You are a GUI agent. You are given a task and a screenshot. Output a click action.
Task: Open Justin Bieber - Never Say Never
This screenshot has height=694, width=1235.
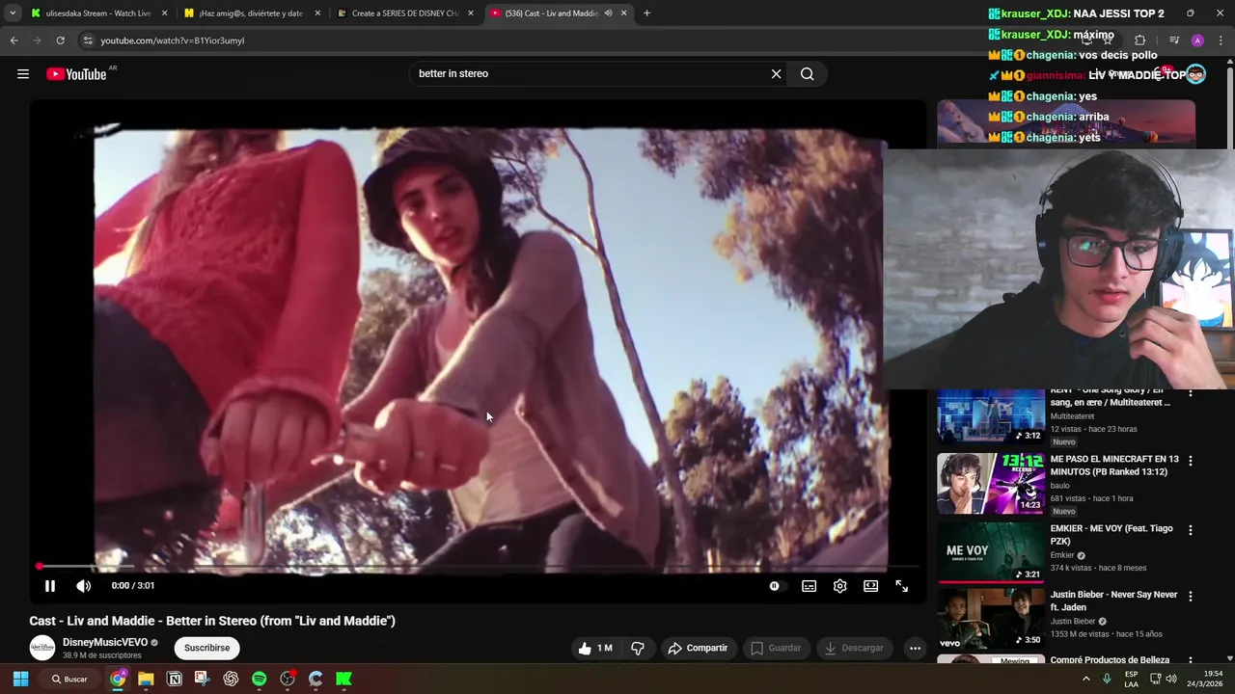(1113, 601)
